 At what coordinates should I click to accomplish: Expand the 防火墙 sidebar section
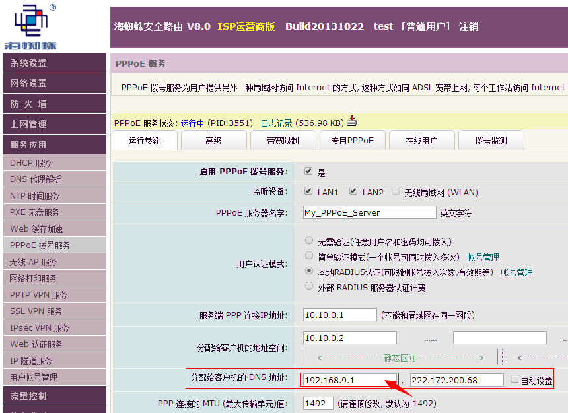[x=53, y=104]
